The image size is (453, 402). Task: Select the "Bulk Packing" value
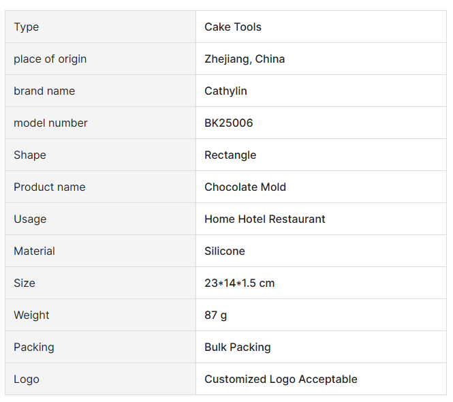[x=238, y=347]
